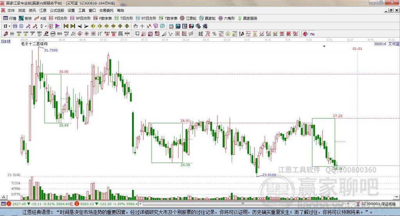Open the P数字表 tool
400x216 pixels.
pos(103,18)
